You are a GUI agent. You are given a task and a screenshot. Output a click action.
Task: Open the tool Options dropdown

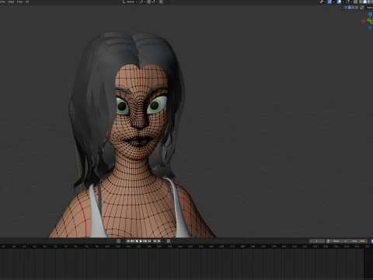(x=370, y=8)
